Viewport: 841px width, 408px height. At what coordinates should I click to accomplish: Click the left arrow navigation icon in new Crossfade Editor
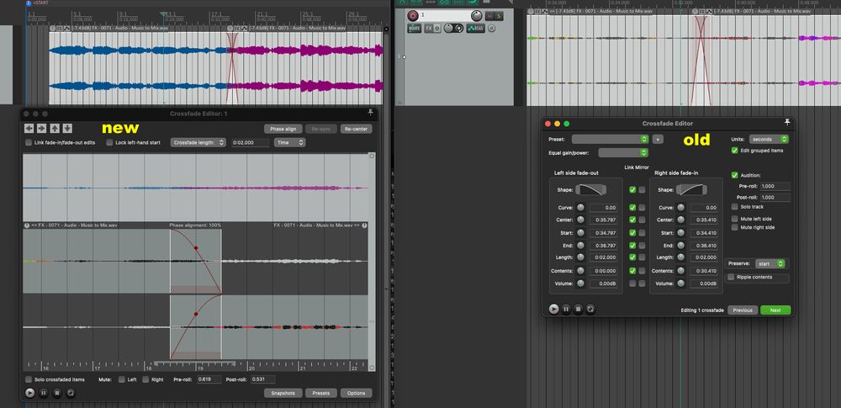[29, 129]
